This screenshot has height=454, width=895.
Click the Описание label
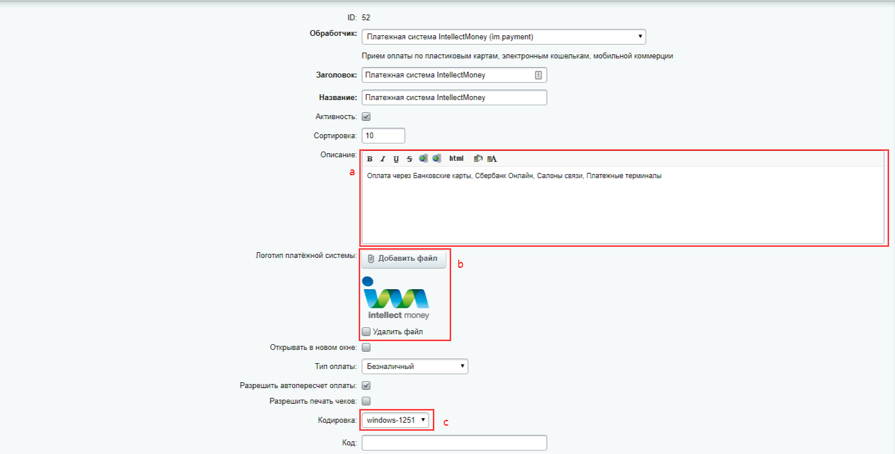(339, 155)
